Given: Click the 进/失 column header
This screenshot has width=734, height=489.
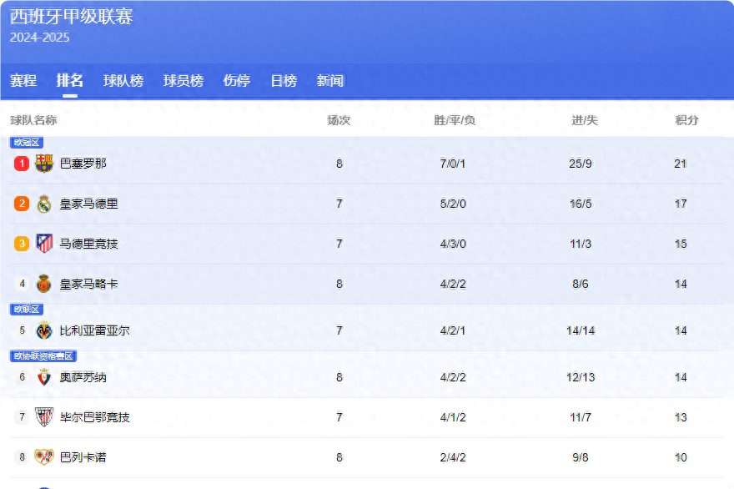Looking at the screenshot, I should [585, 120].
